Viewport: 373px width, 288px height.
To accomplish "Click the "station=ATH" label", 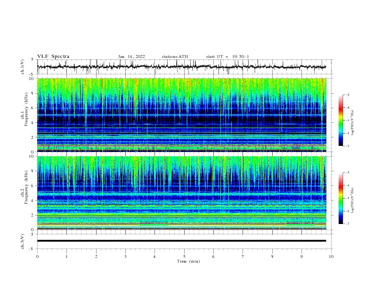I will tap(175, 56).
